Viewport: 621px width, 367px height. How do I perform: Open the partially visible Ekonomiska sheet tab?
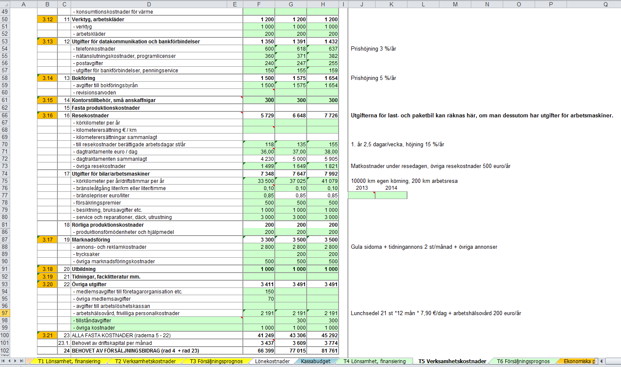click(578, 361)
